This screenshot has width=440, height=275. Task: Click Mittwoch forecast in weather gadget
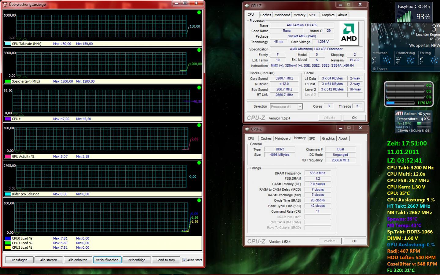tap(382, 58)
